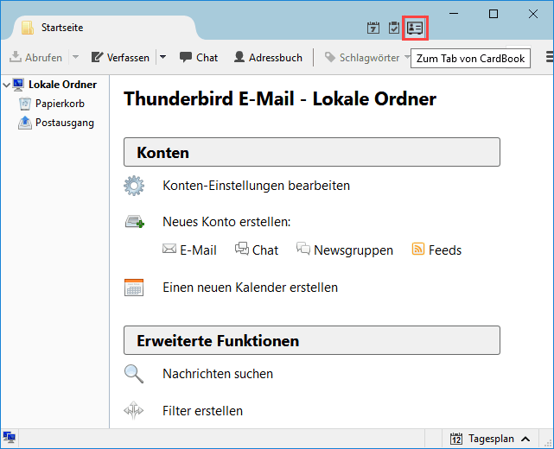The height and width of the screenshot is (449, 554).
Task: Close the Thunderbird window
Action: point(533,14)
